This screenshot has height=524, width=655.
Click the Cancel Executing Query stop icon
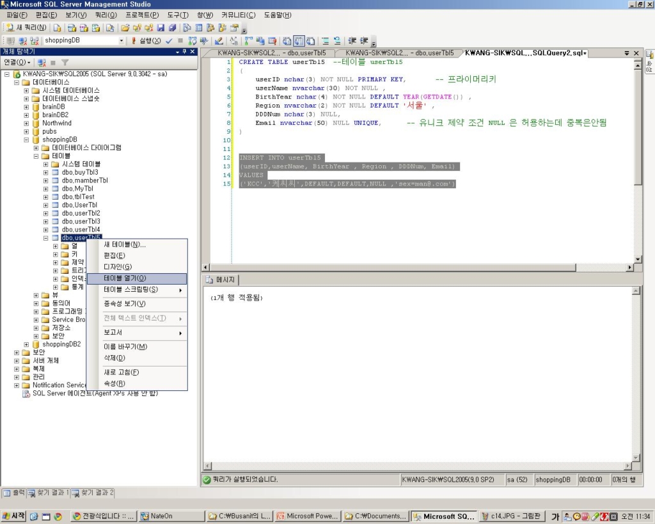(x=180, y=40)
